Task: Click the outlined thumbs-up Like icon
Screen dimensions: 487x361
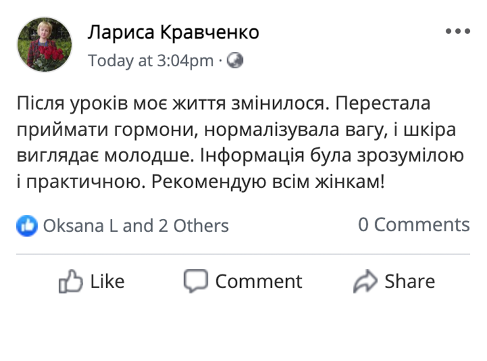Action: [x=71, y=281]
